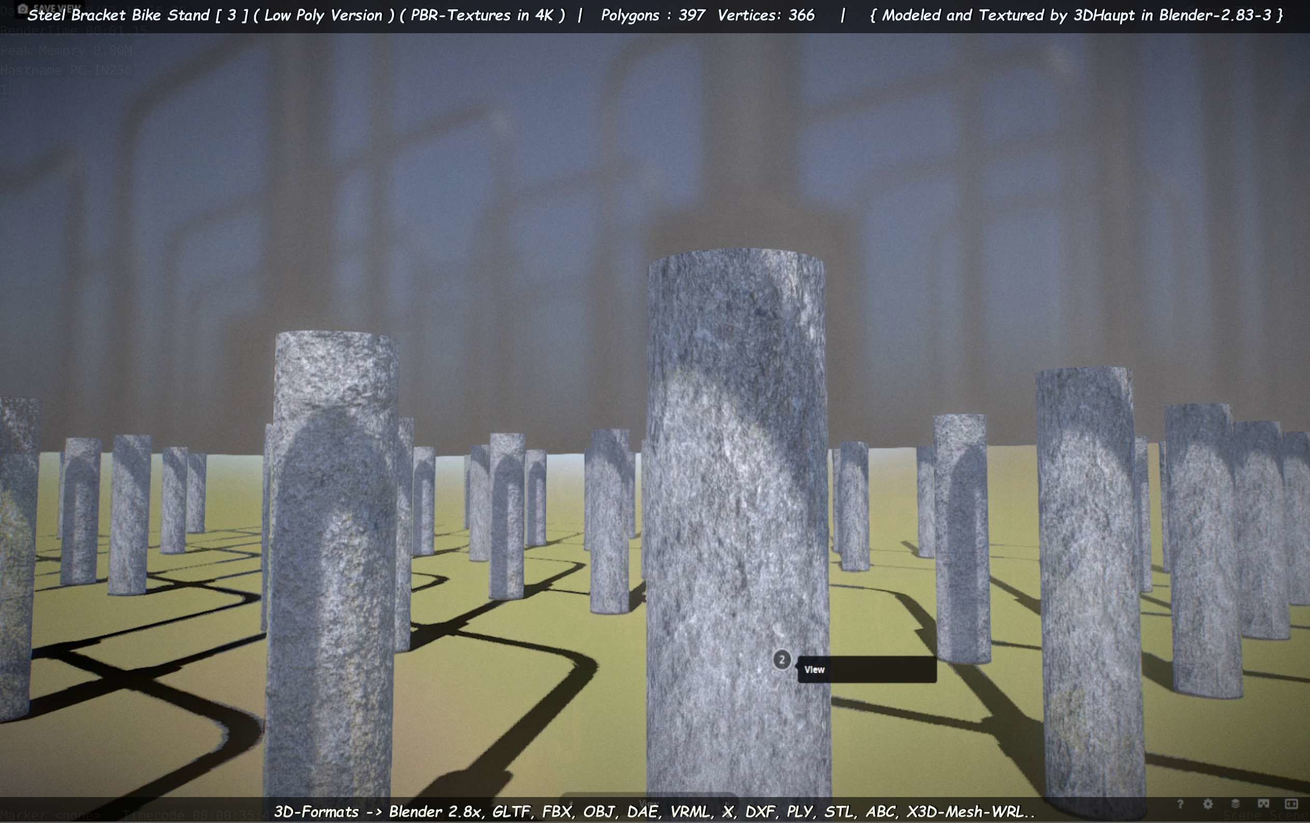Screen dimensions: 1310x823
Task: Select annotation marker number 2
Action: pos(782,660)
